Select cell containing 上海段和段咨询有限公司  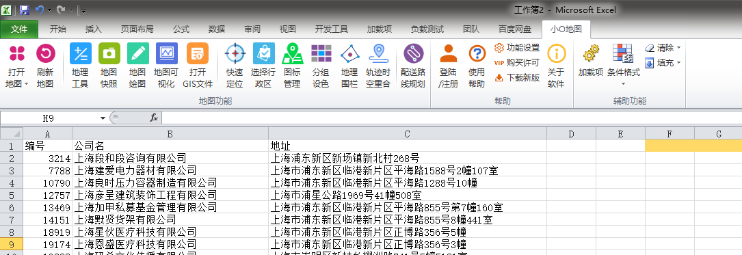(x=170, y=158)
